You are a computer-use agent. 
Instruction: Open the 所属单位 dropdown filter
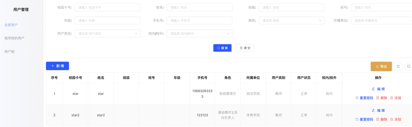pos(381,21)
